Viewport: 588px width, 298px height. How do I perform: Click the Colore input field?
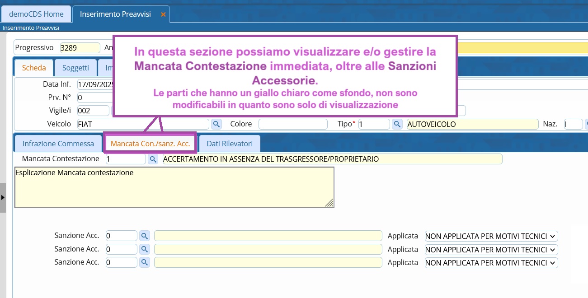292,124
